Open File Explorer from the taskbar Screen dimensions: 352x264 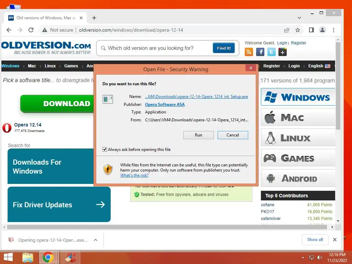(28, 257)
